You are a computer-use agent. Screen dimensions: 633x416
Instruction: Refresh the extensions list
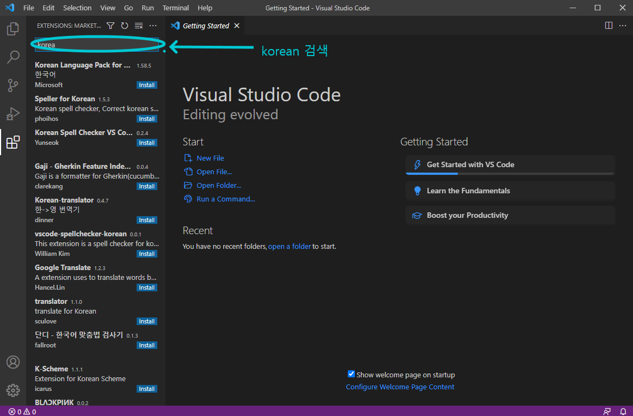coord(124,26)
